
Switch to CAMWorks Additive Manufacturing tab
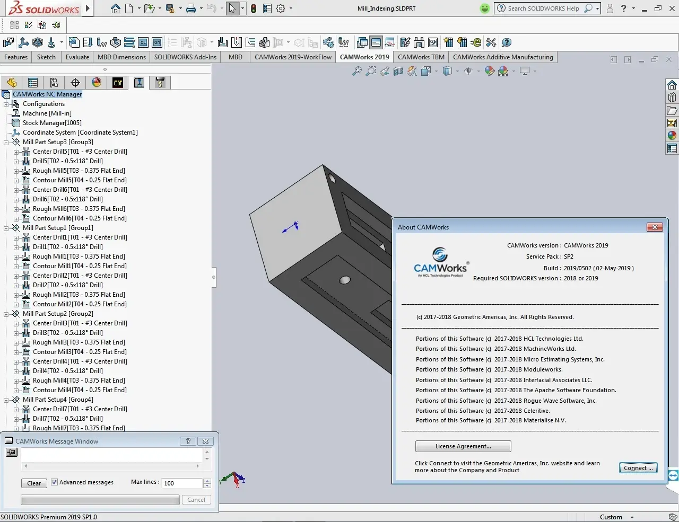(503, 57)
